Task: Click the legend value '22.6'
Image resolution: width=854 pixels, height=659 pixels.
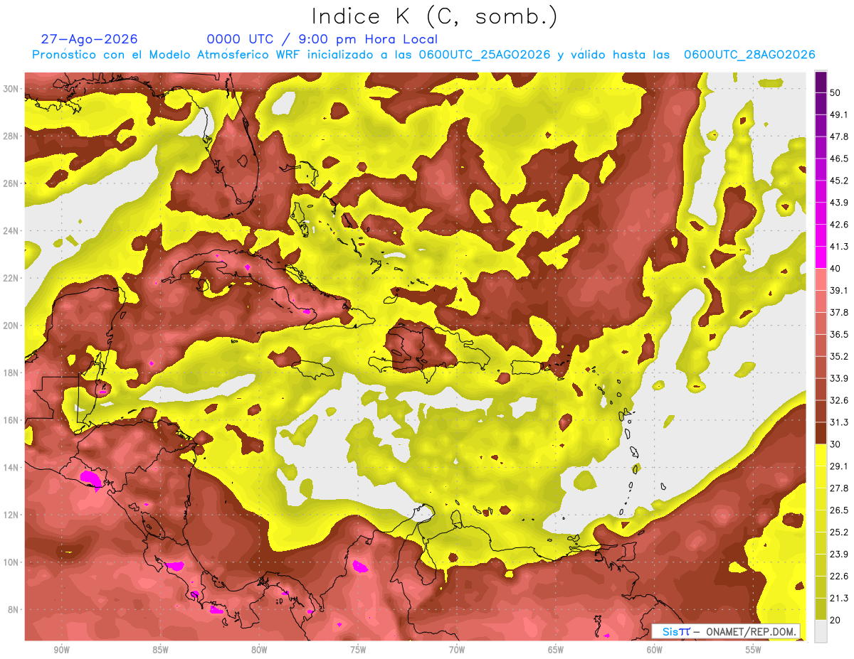Action: point(839,576)
